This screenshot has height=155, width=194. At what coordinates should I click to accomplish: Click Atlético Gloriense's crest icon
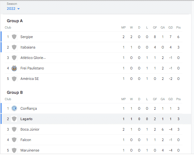[14, 58]
